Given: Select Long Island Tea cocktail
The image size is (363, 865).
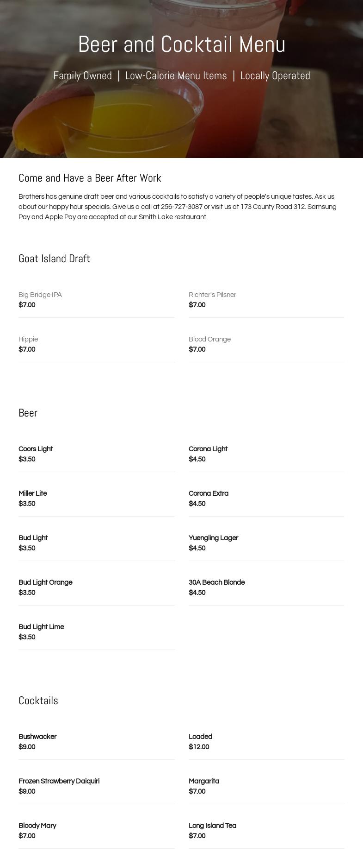Looking at the screenshot, I should click(212, 826).
